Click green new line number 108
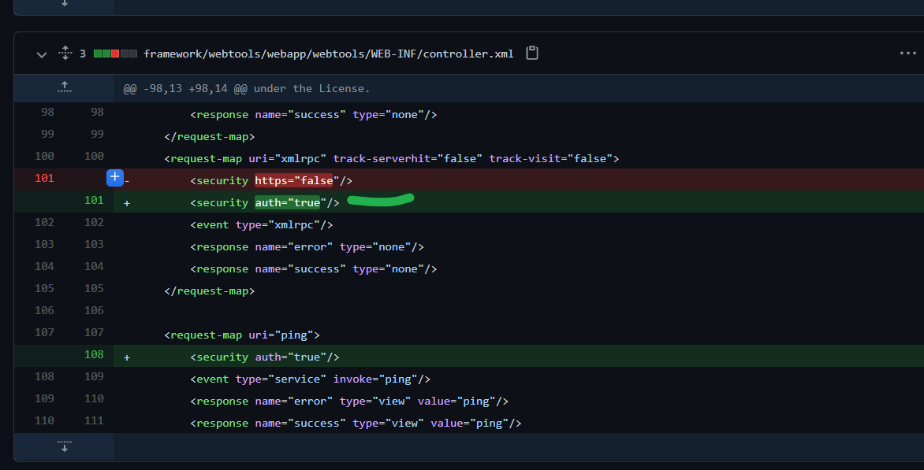This screenshot has height=470, width=924. pyautogui.click(x=94, y=355)
